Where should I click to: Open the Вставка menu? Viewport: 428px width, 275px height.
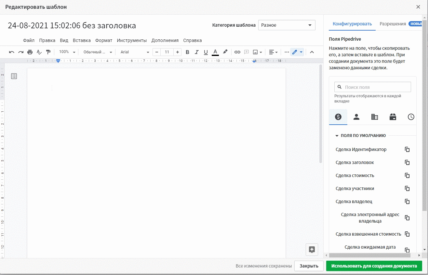(82, 40)
